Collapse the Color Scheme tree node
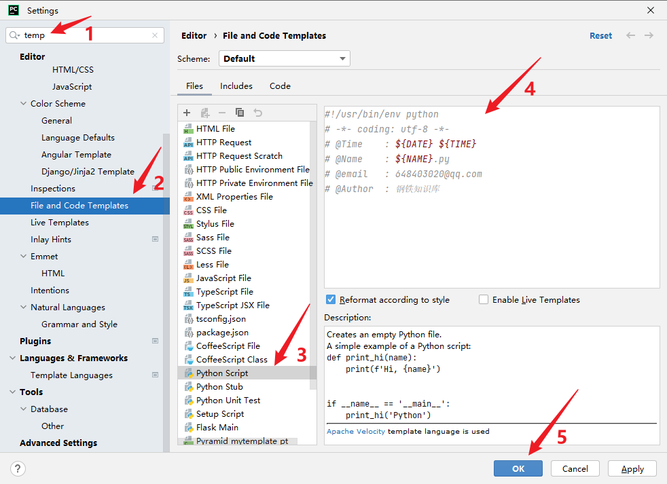 (23, 103)
